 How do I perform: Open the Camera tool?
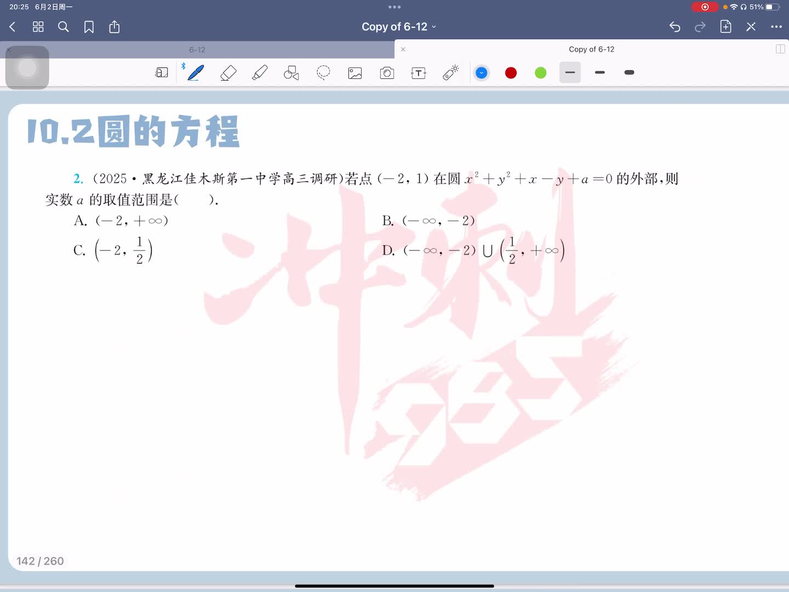(x=387, y=73)
